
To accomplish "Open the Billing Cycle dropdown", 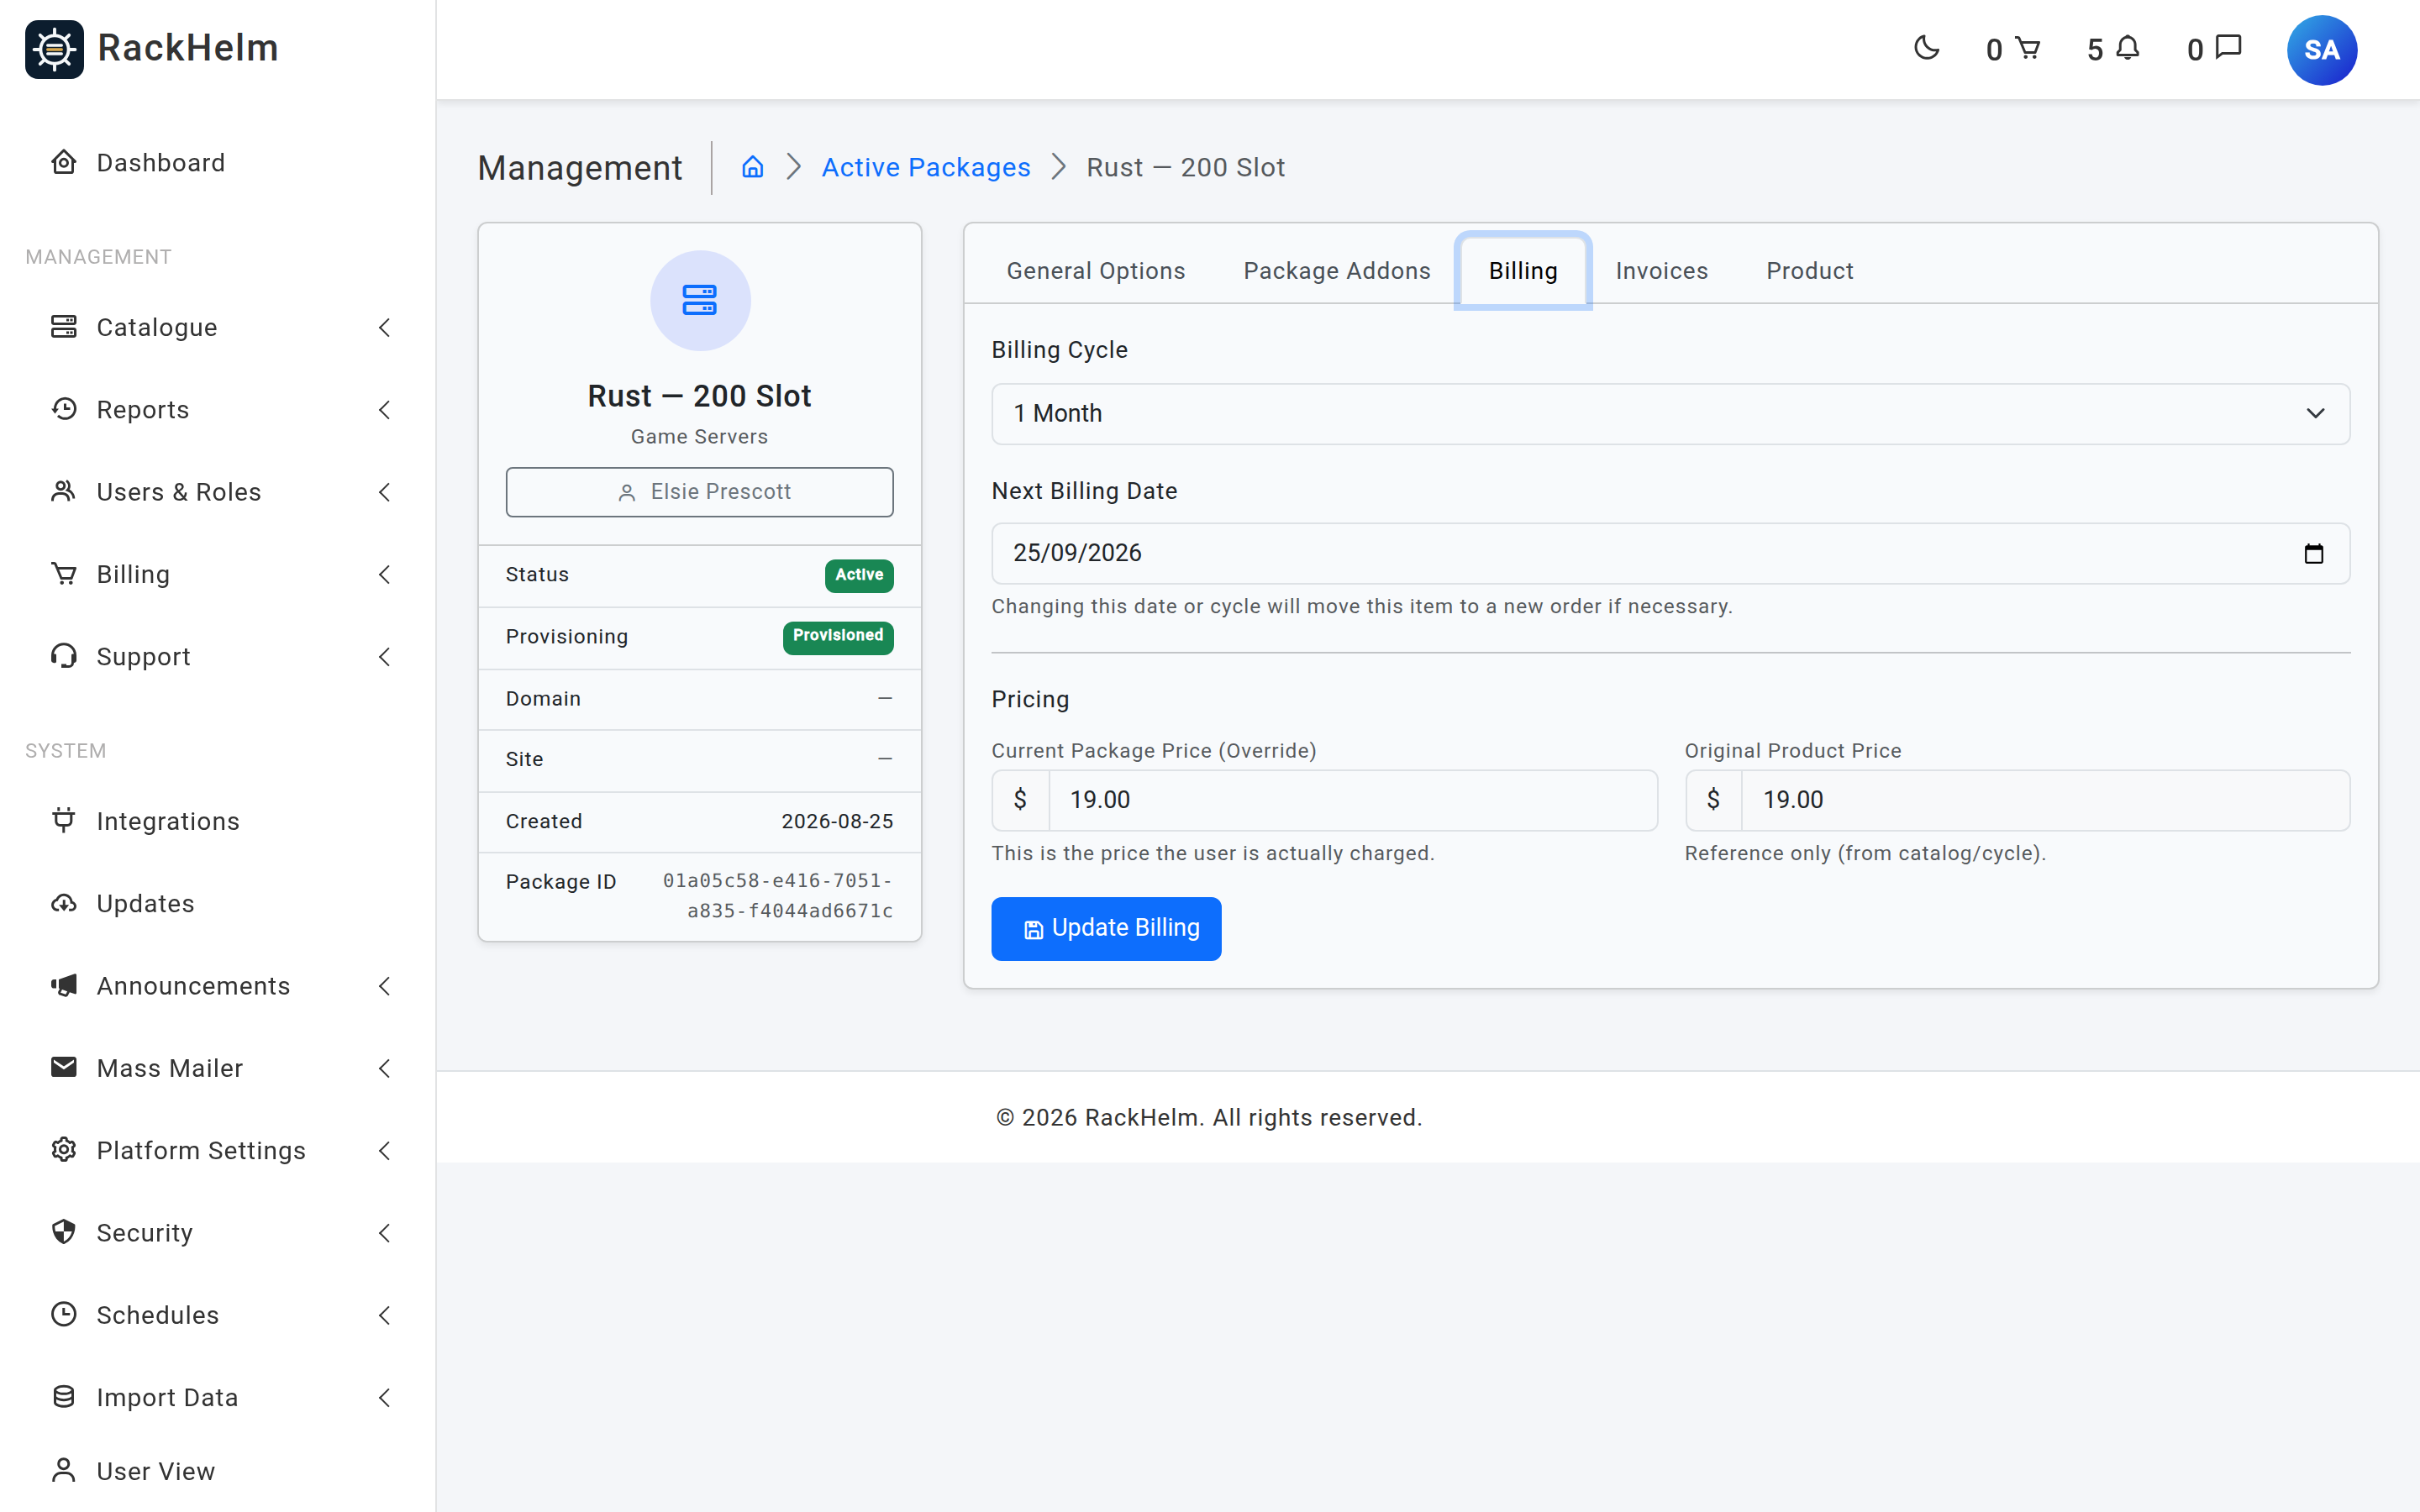I will [x=1670, y=413].
